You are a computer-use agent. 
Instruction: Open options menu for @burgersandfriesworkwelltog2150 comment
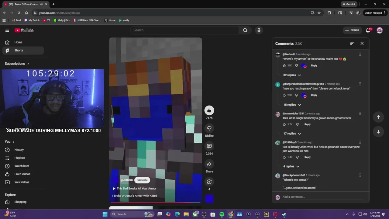[360, 84]
